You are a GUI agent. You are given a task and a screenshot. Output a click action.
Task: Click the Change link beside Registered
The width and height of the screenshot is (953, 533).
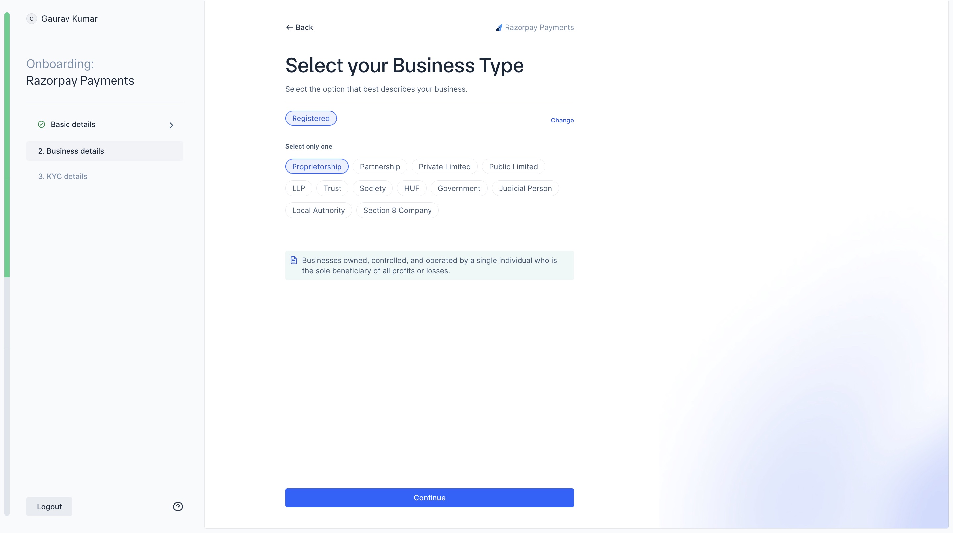click(562, 120)
